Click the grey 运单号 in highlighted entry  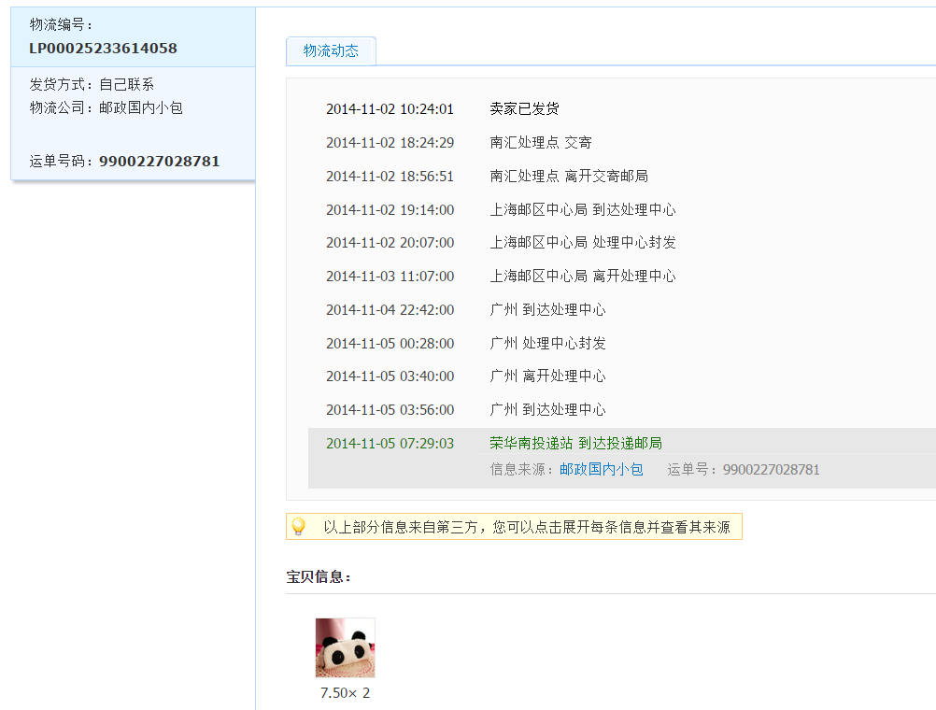tap(743, 470)
